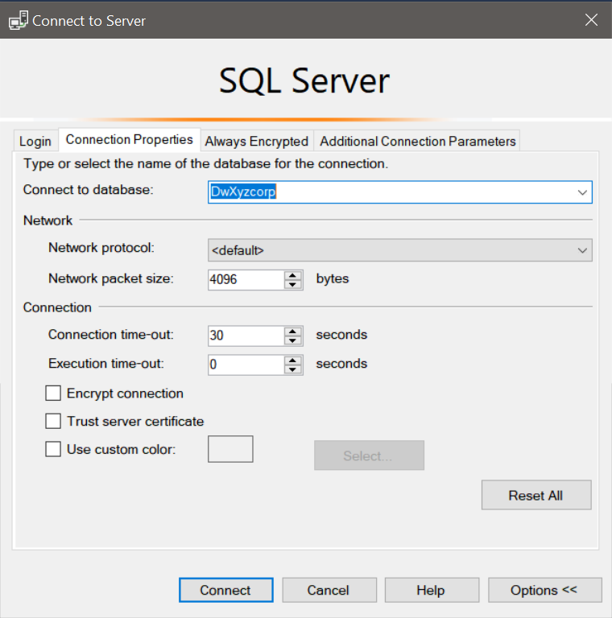Check Trust server certificate option

[53, 421]
